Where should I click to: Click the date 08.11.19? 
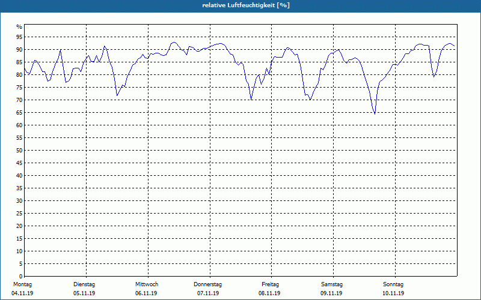[269, 293]
